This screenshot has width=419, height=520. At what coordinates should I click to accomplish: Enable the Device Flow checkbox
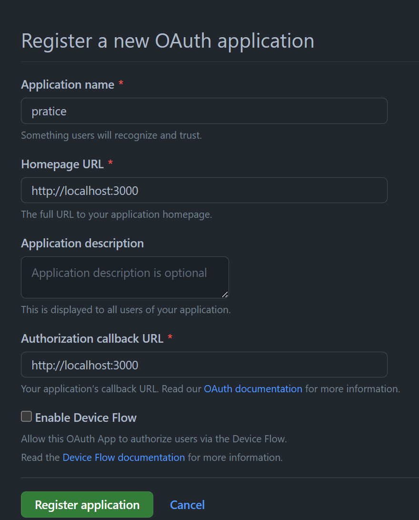(x=27, y=417)
